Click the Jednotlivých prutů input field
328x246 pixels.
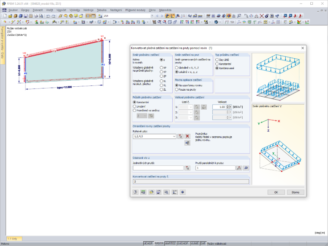click(158, 168)
